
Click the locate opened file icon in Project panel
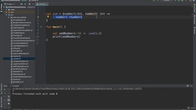pos(21,4)
